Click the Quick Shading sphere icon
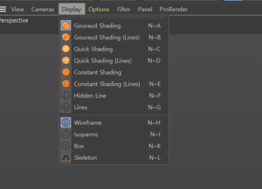The image size is (262, 189). pos(66,49)
